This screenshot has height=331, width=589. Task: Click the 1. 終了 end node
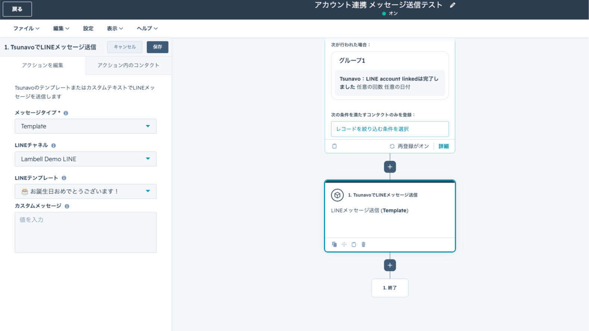390,288
